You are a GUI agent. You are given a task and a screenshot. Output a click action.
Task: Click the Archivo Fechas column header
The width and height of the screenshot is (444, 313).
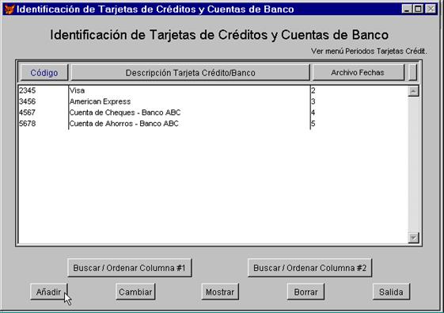pos(358,73)
